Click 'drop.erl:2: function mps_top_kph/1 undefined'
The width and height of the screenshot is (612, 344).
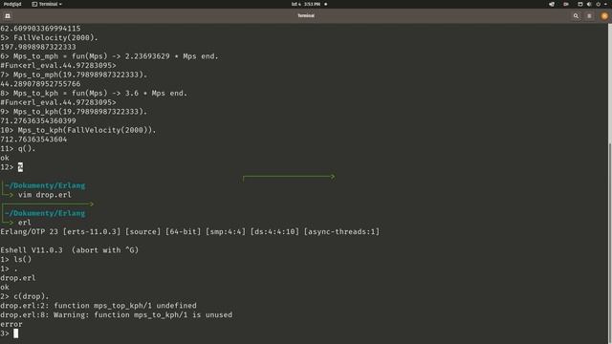[98, 306]
